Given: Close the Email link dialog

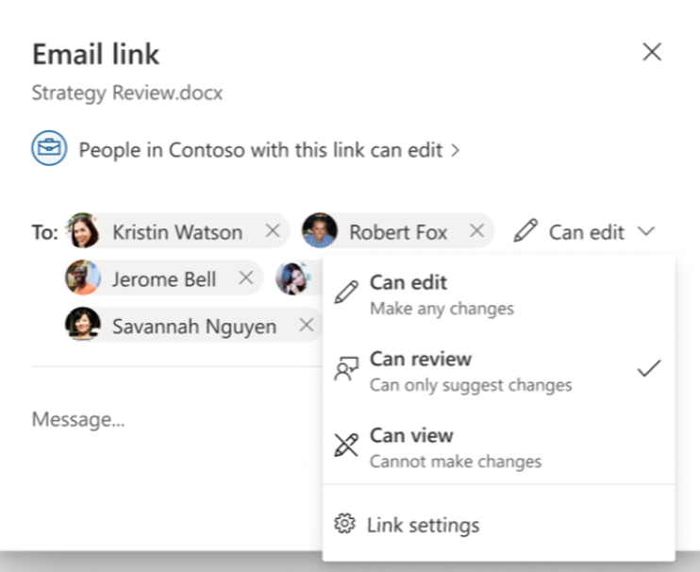Looking at the screenshot, I should pos(651,53).
